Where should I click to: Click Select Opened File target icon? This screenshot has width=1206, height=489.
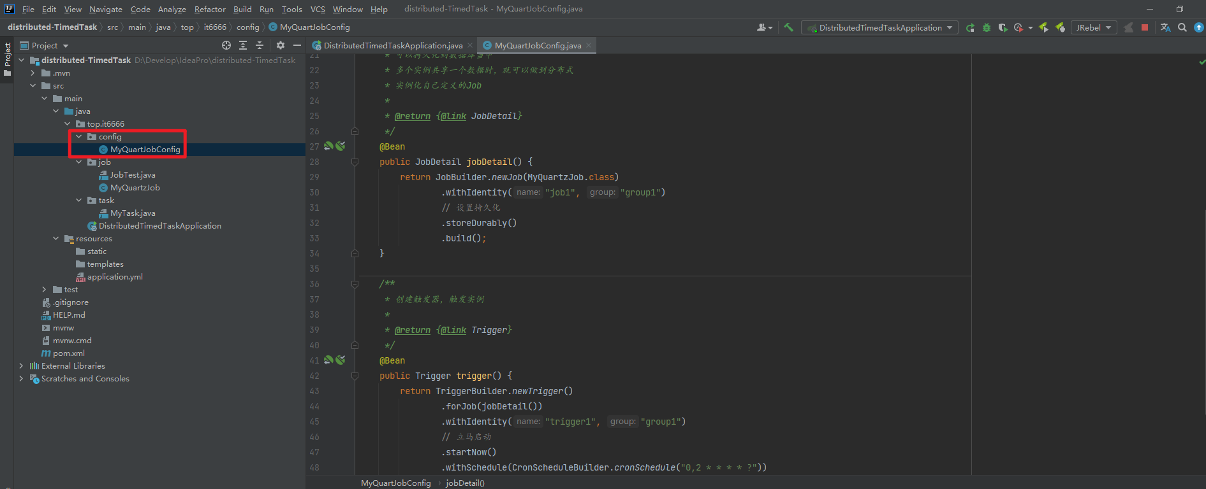point(226,45)
